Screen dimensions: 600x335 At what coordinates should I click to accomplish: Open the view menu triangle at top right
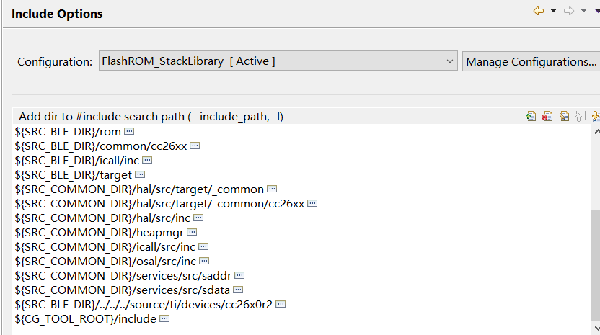pyautogui.click(x=596, y=11)
